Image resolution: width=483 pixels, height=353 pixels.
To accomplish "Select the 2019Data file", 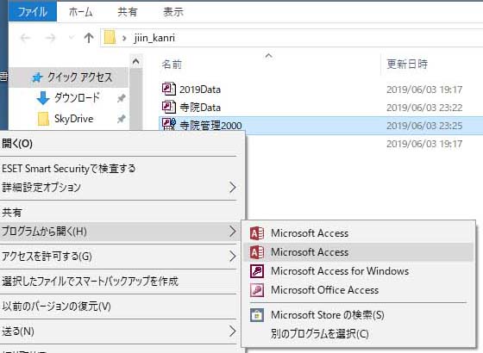I will pos(200,90).
